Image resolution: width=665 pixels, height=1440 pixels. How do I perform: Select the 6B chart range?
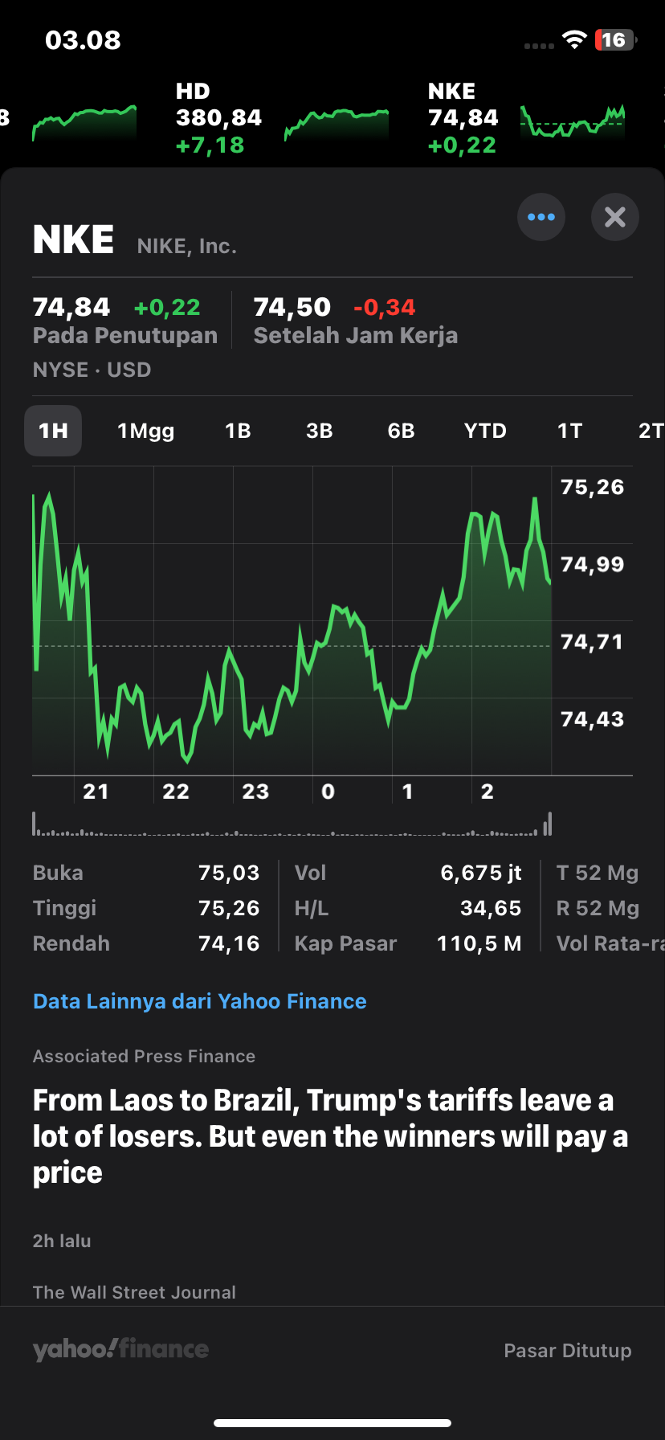[x=402, y=431]
